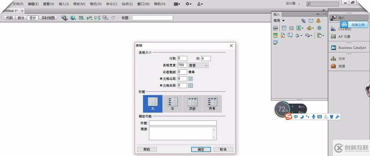Insert a hyperlink from the Insert panel
The width and height of the screenshot is (370, 156).
303,21
